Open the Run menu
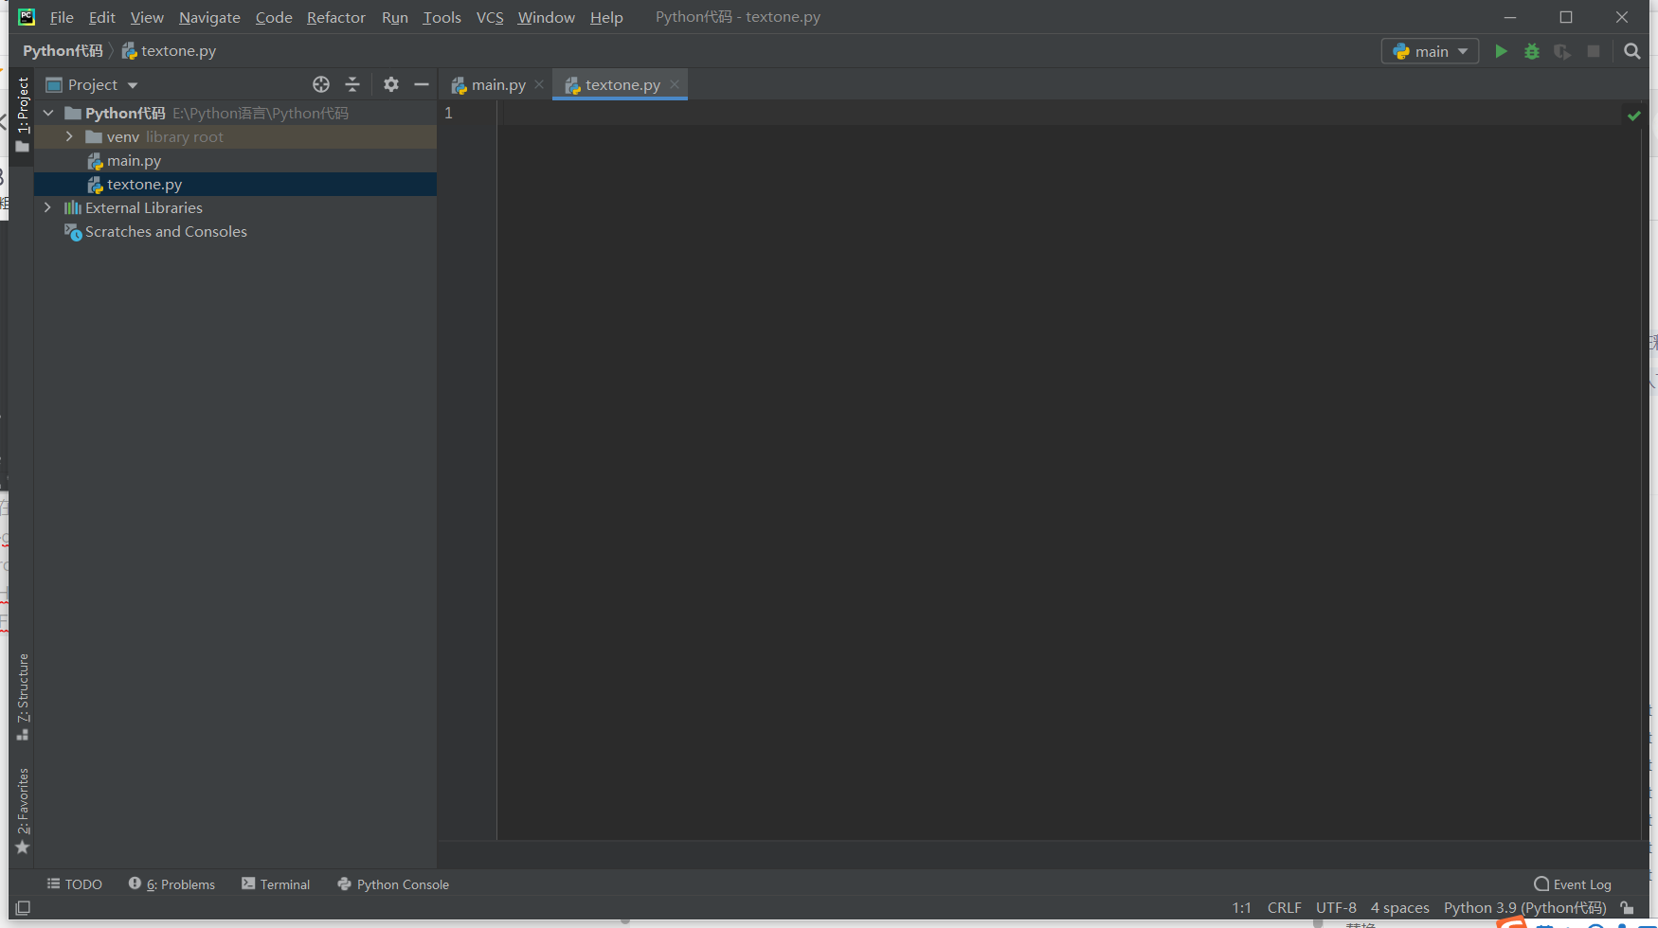1658x928 pixels. pos(395,17)
